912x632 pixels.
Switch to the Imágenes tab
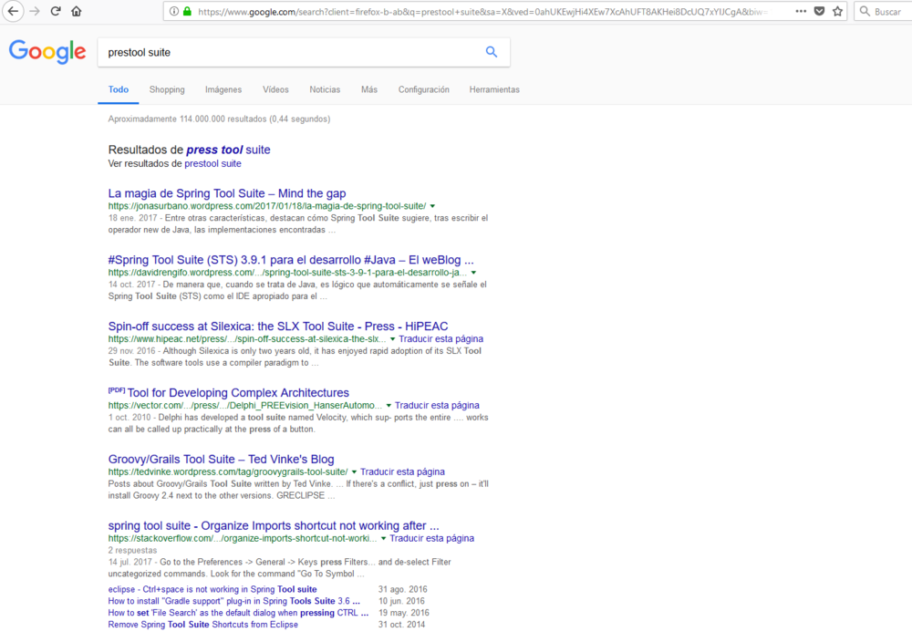223,89
